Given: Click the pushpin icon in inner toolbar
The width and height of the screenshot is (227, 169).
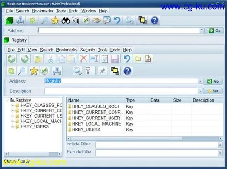Looking at the screenshot, I should point(102,71).
